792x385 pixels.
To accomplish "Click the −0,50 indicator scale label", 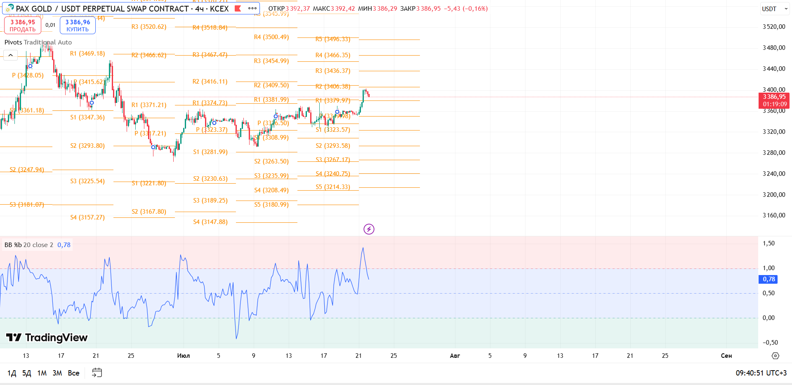I will point(770,343).
